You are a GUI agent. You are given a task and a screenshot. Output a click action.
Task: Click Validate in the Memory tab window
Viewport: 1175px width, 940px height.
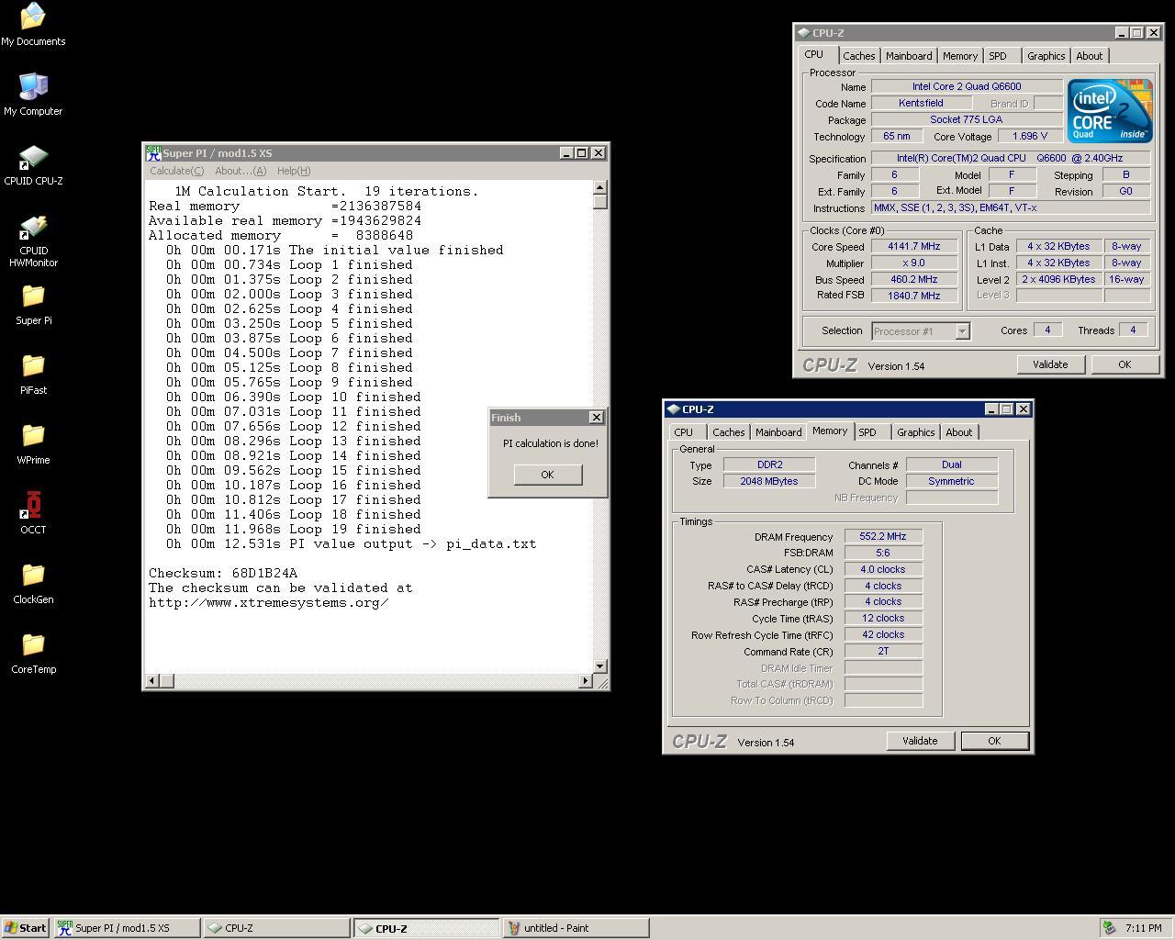point(920,741)
